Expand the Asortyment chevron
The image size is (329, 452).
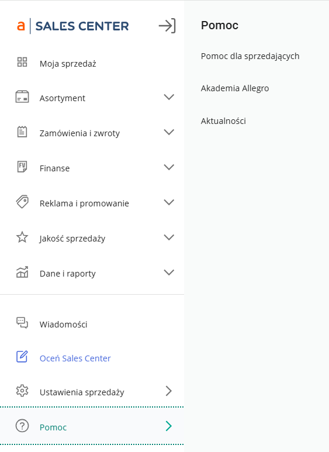(x=169, y=97)
